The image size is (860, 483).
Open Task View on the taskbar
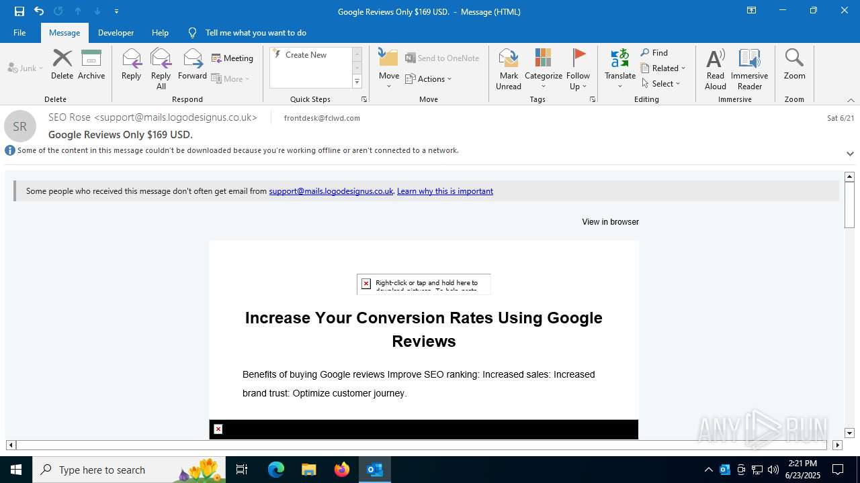click(242, 470)
